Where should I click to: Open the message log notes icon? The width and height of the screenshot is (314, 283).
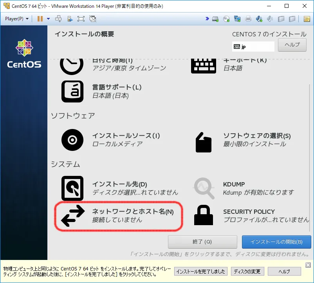tap(307, 19)
